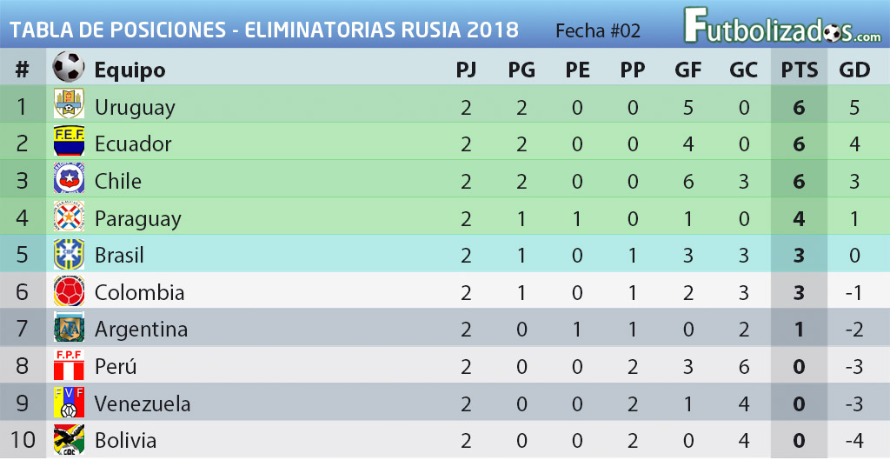
Task: Click the PJ column header
Action: (x=466, y=70)
